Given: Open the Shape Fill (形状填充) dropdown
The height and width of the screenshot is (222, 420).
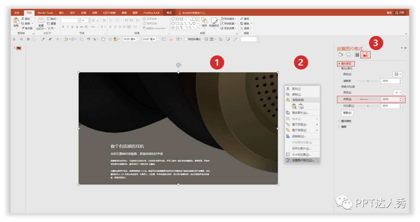Looking at the screenshot, I should pos(229,19).
